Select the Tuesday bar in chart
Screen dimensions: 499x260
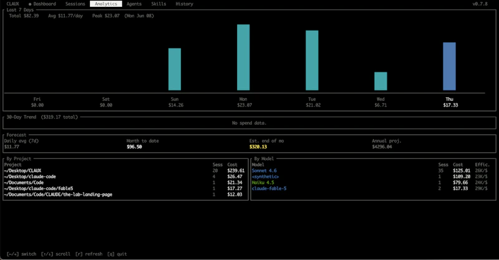click(312, 60)
